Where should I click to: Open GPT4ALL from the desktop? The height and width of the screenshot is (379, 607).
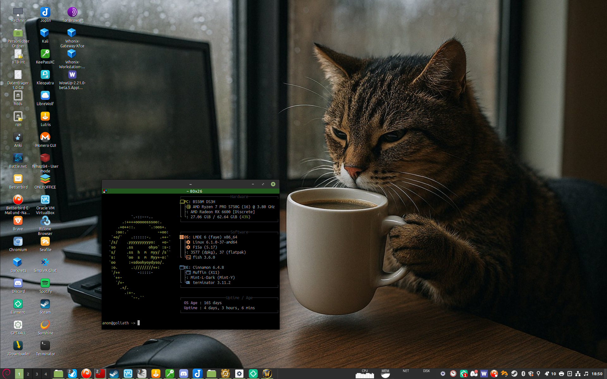[x=18, y=328]
